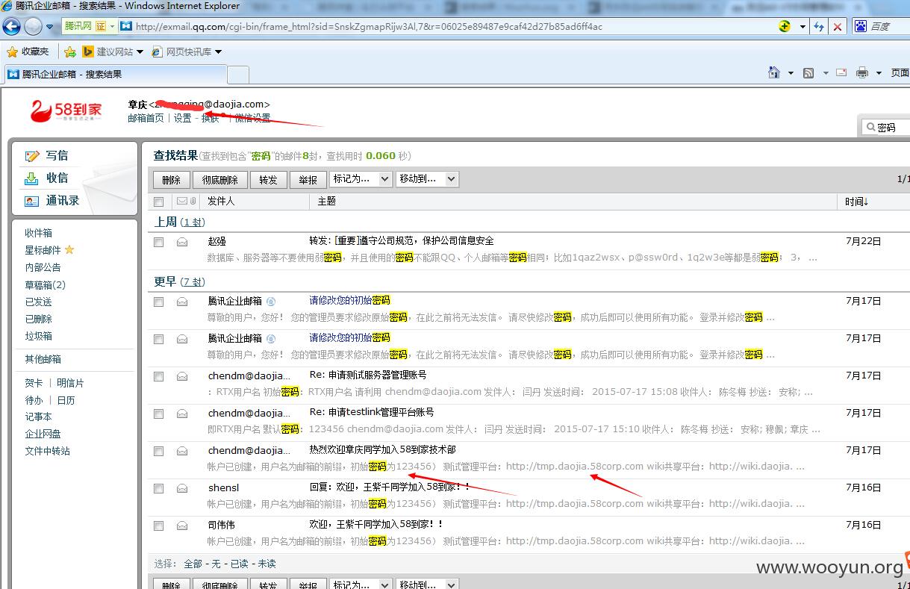Click envelope icon of shensl email row
This screenshot has height=589, width=910.
coord(181,488)
